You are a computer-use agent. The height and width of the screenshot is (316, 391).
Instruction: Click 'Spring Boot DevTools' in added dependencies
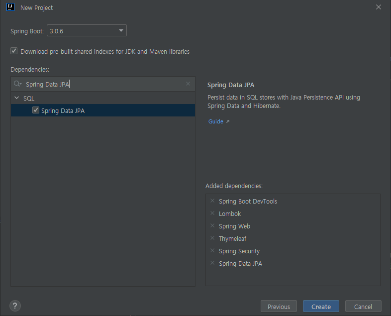point(248,201)
